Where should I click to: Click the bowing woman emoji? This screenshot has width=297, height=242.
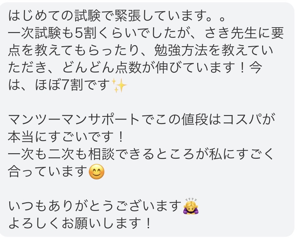pyautogui.click(x=191, y=206)
